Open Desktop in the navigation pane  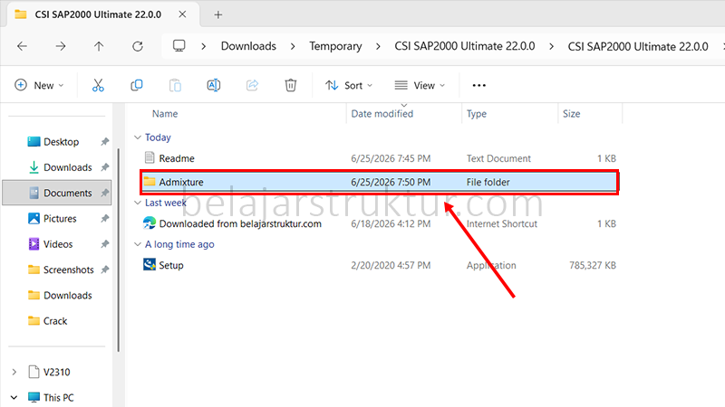[x=61, y=142]
